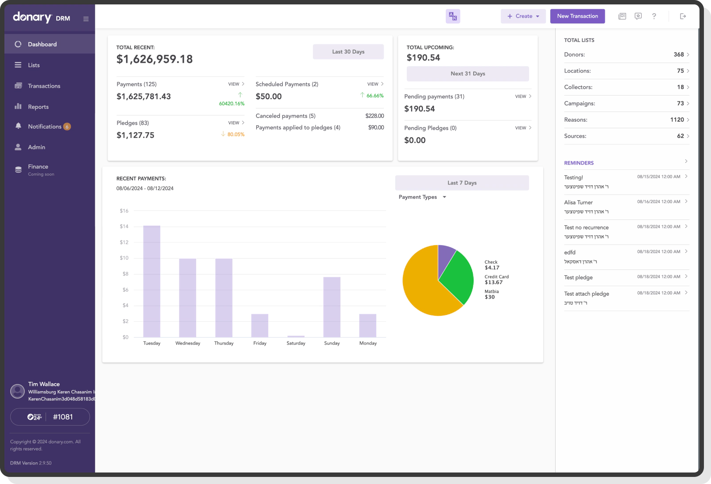711x484 pixels.
Task: Toggle the Last 7 Days range
Action: point(462,182)
